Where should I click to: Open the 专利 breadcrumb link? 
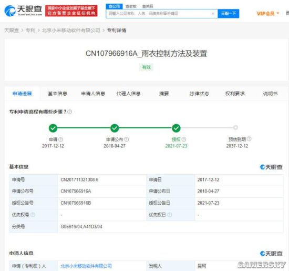[30, 31]
